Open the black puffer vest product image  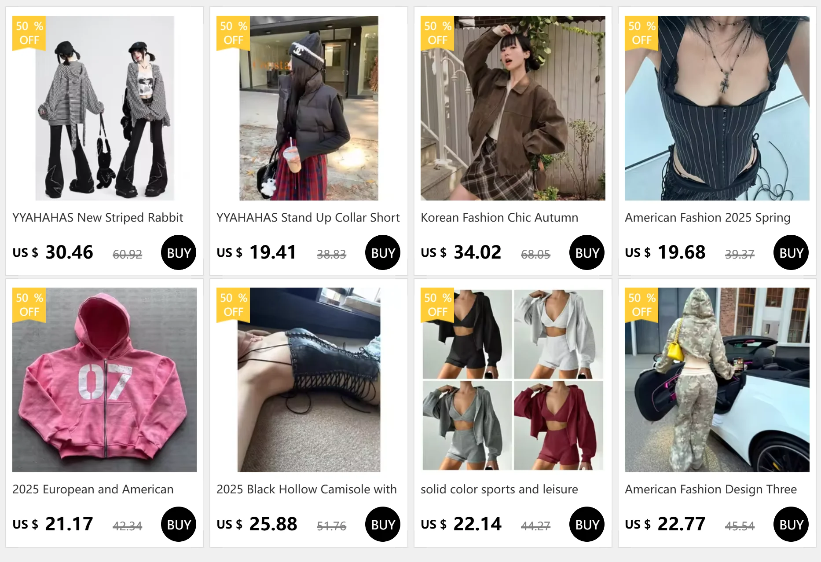click(x=309, y=108)
